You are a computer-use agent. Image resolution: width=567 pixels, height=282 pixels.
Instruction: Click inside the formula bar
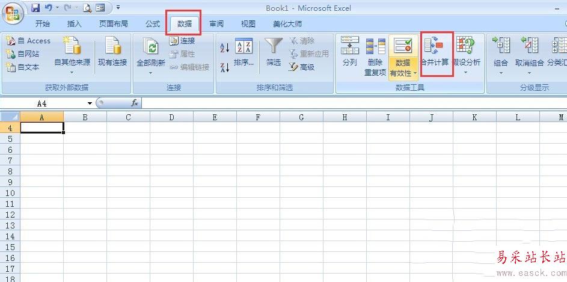point(354,103)
